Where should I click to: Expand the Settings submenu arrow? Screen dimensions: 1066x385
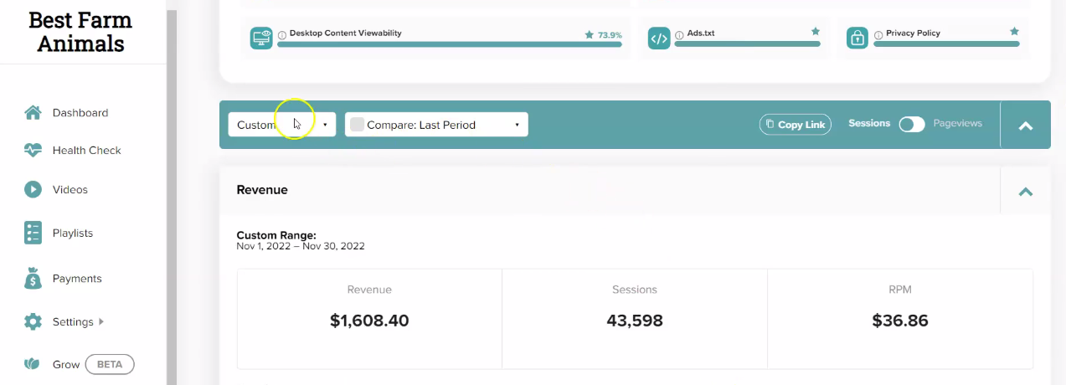tap(101, 321)
